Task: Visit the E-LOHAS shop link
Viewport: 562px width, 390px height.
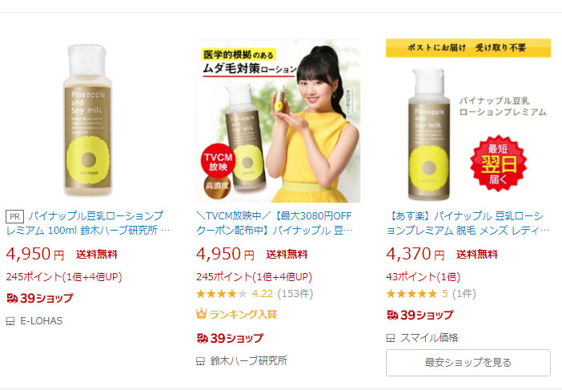Action: pos(41,321)
